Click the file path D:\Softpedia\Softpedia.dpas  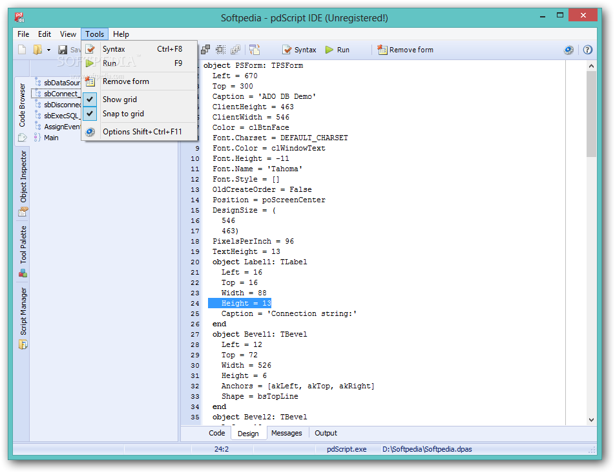[427, 449]
